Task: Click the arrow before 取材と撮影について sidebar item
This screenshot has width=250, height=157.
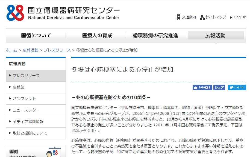Action: coord(10,133)
